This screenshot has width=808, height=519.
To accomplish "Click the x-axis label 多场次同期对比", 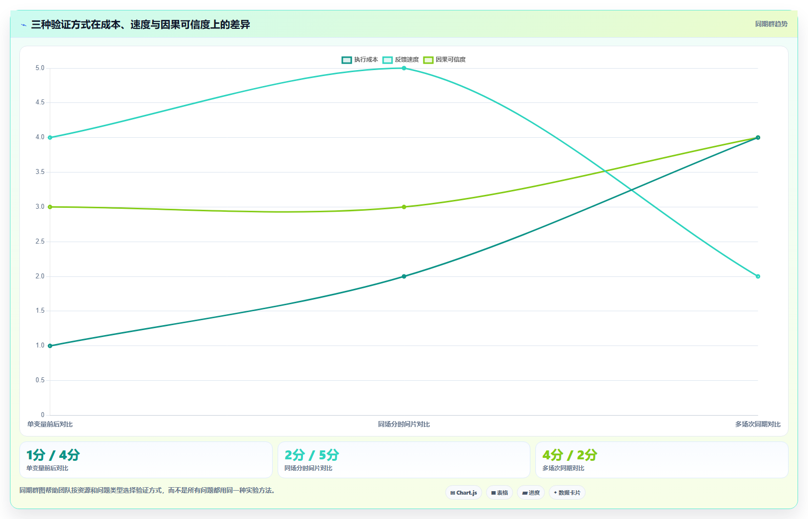I will 758,424.
